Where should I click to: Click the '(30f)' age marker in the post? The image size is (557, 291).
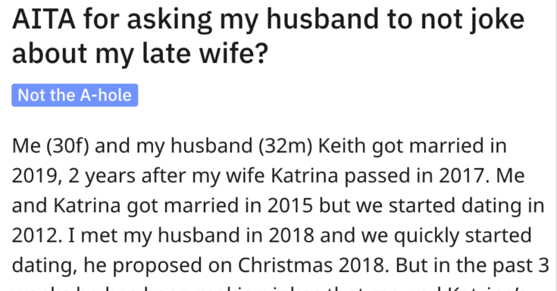pos(68,146)
